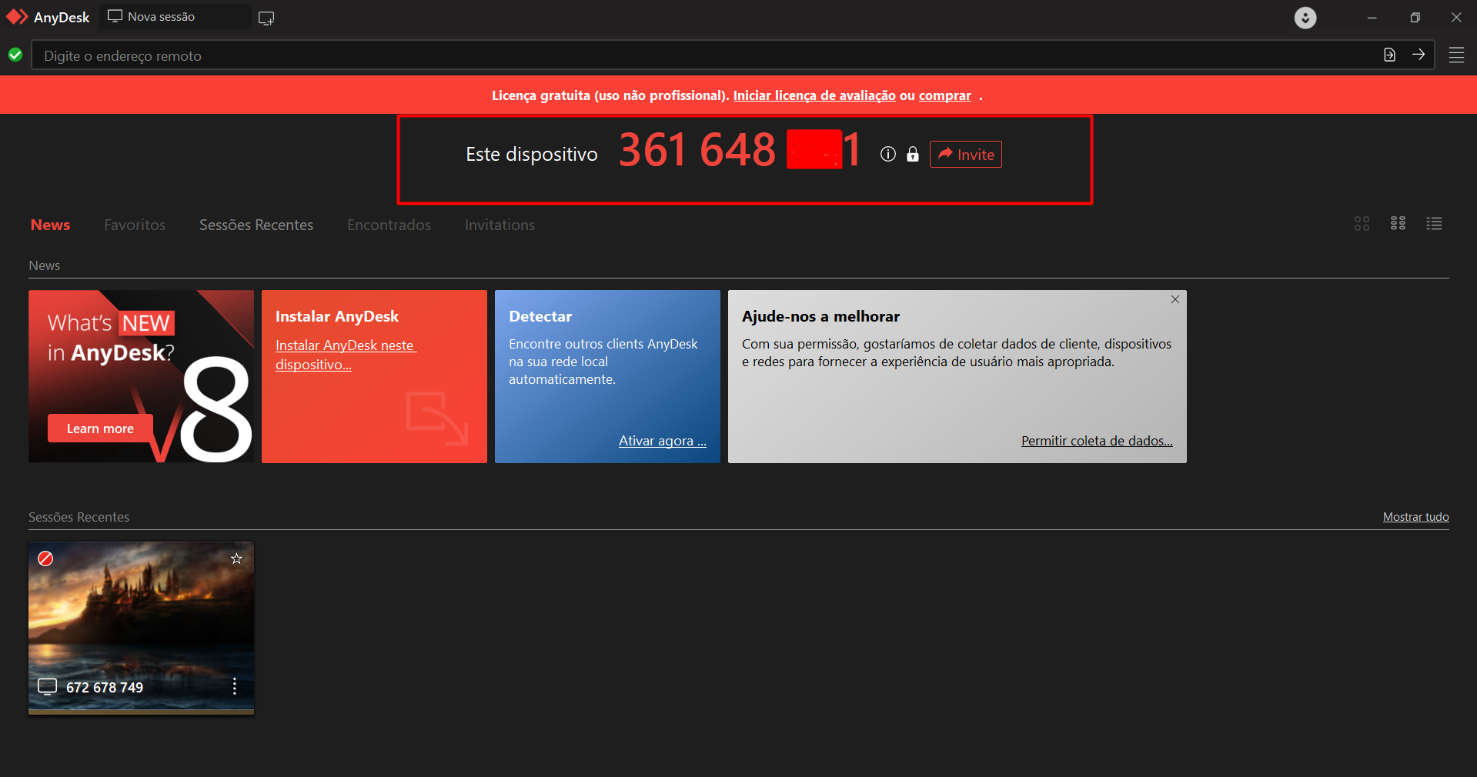Follow the Iniciar licença de avaliação link
The height and width of the screenshot is (777, 1477).
point(814,95)
